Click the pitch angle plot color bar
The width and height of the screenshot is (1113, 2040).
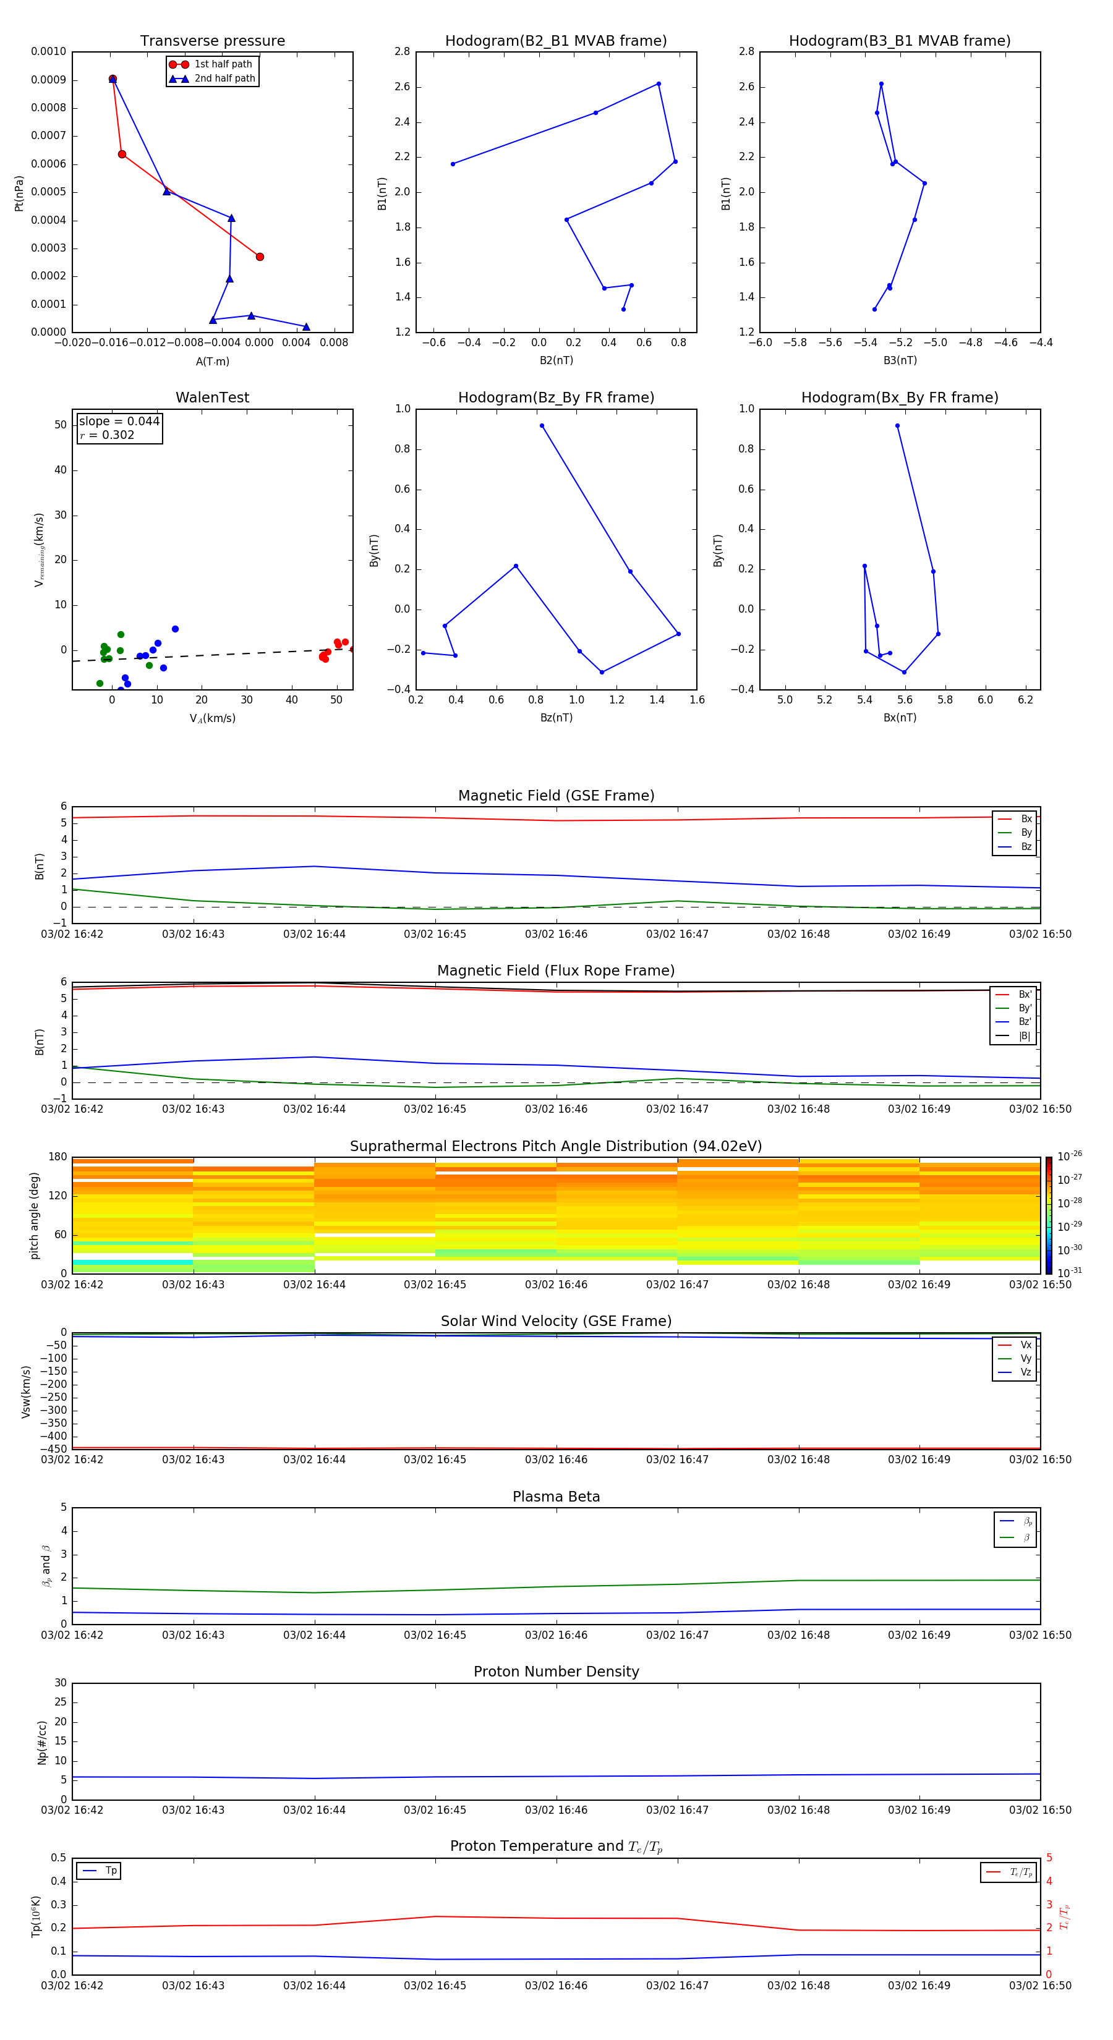(x=1048, y=1215)
